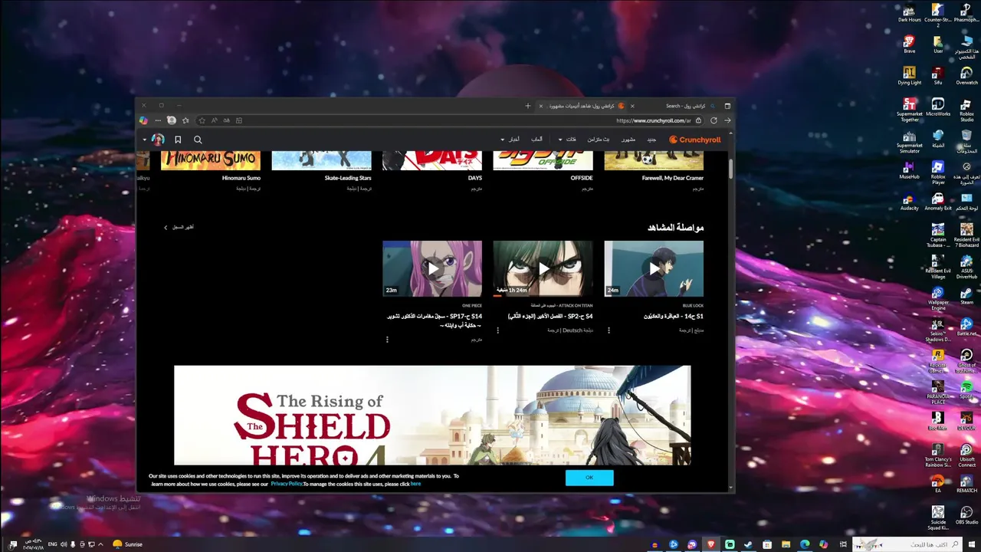Click the ENG language indicator in tray
981x552 pixels.
[52, 544]
